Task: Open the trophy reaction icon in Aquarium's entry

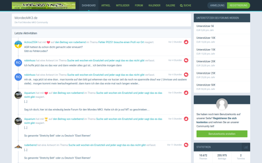Action: (46, 119)
